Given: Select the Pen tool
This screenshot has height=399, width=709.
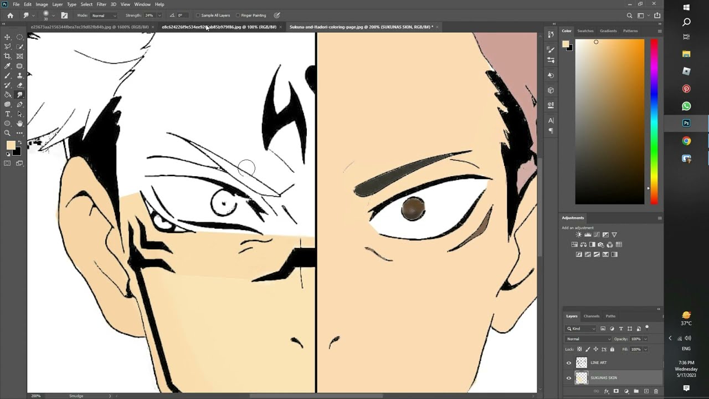Looking at the screenshot, I should coord(20,104).
